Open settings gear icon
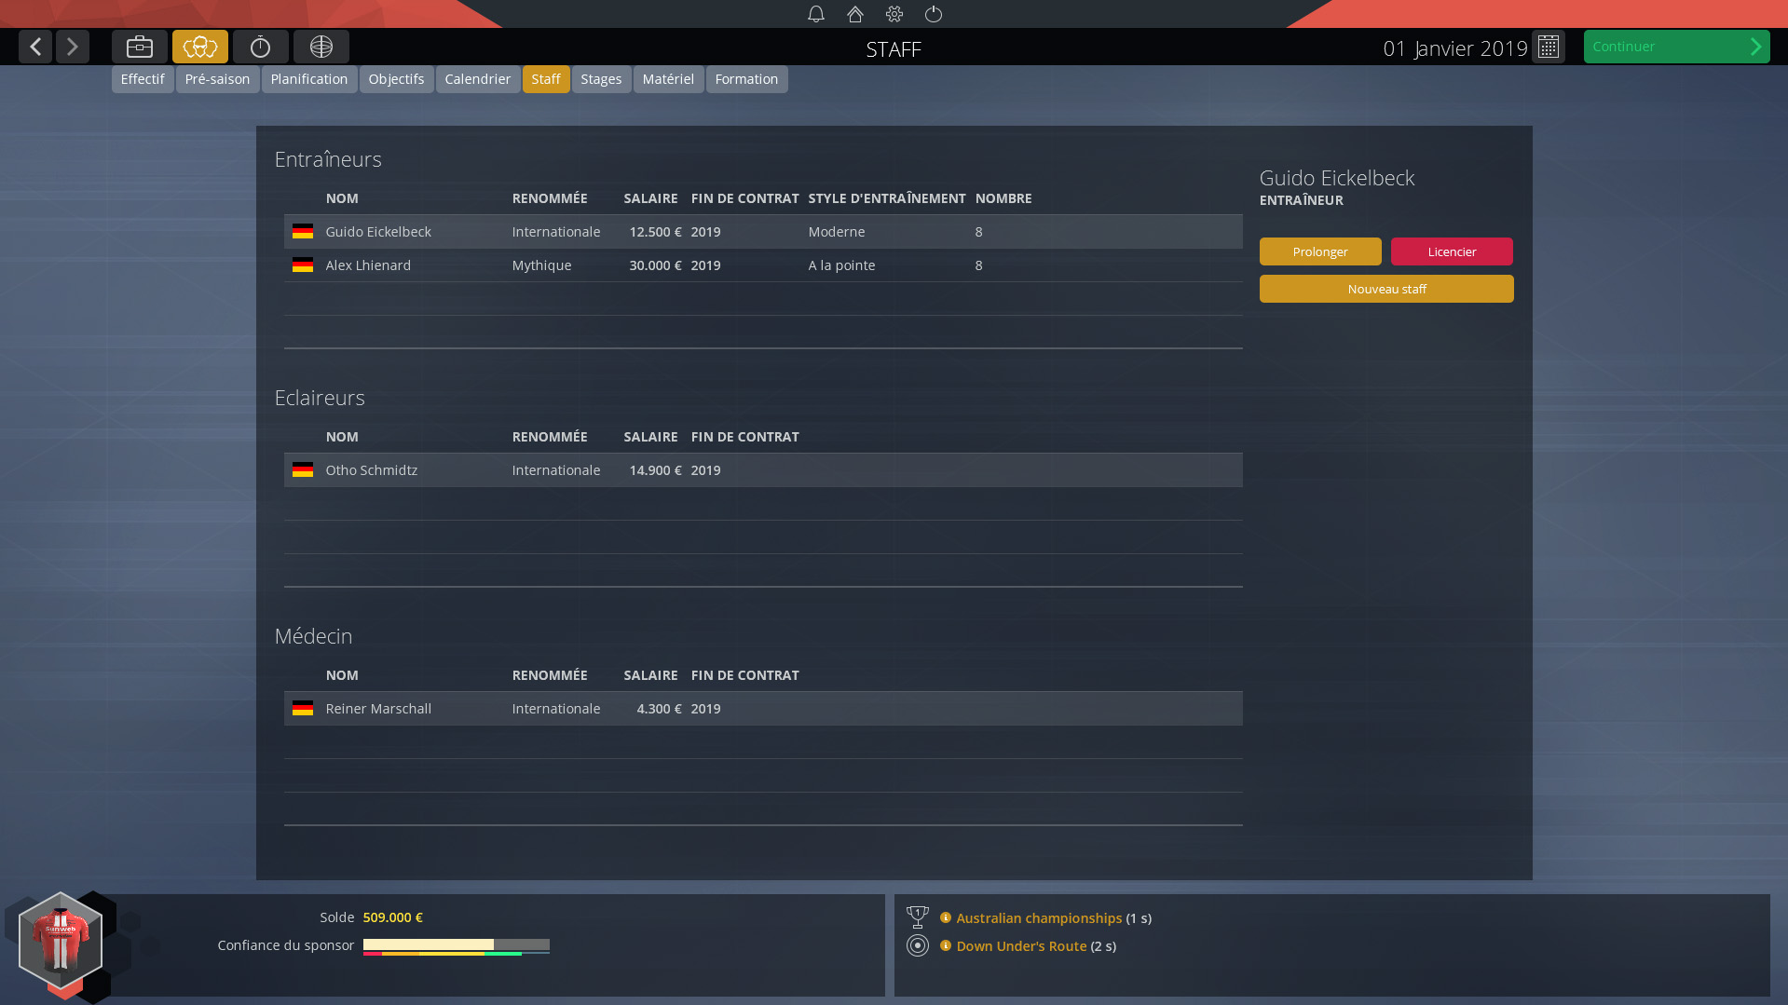The width and height of the screenshot is (1788, 1005). pyautogui.click(x=894, y=14)
